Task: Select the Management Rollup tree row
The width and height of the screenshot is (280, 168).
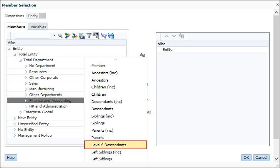Action: pos(46,135)
